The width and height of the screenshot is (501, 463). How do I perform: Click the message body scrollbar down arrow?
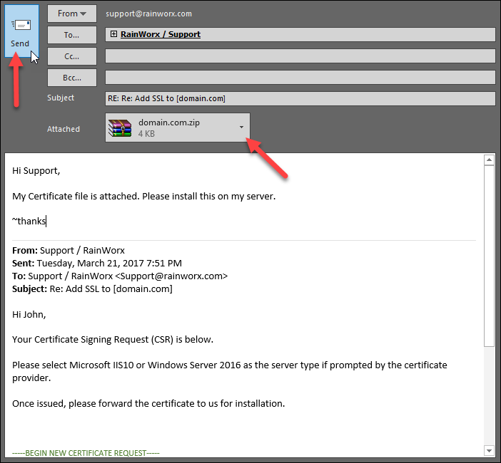489,451
